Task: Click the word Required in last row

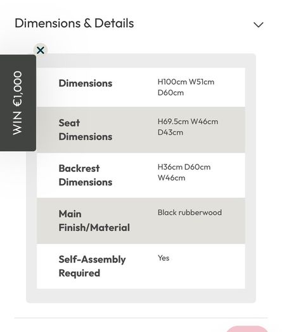Action: pyautogui.click(x=79, y=273)
